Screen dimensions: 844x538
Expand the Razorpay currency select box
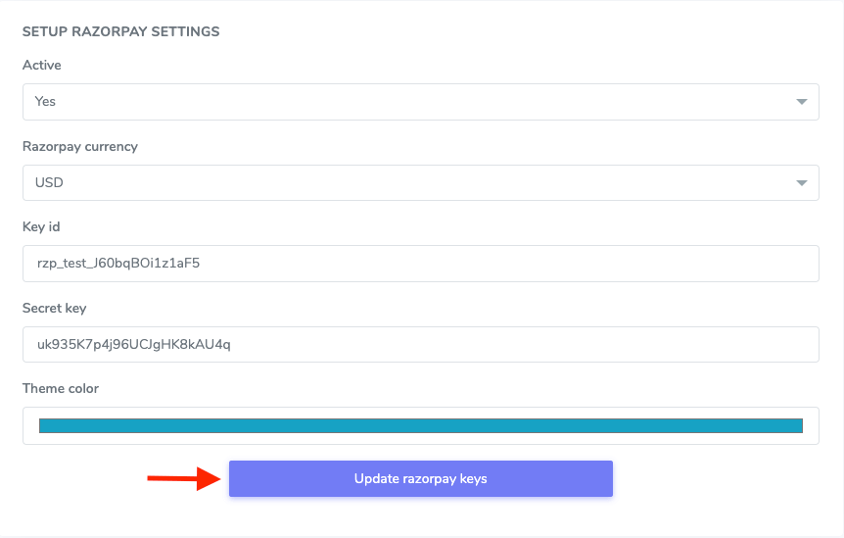[x=420, y=182]
